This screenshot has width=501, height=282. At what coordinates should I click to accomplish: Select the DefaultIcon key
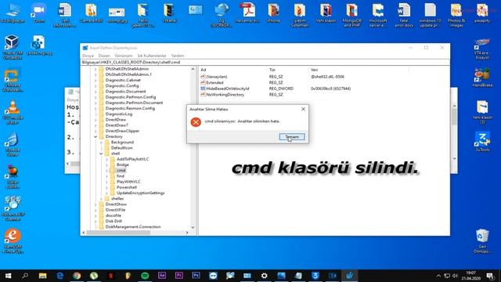[x=122, y=148]
